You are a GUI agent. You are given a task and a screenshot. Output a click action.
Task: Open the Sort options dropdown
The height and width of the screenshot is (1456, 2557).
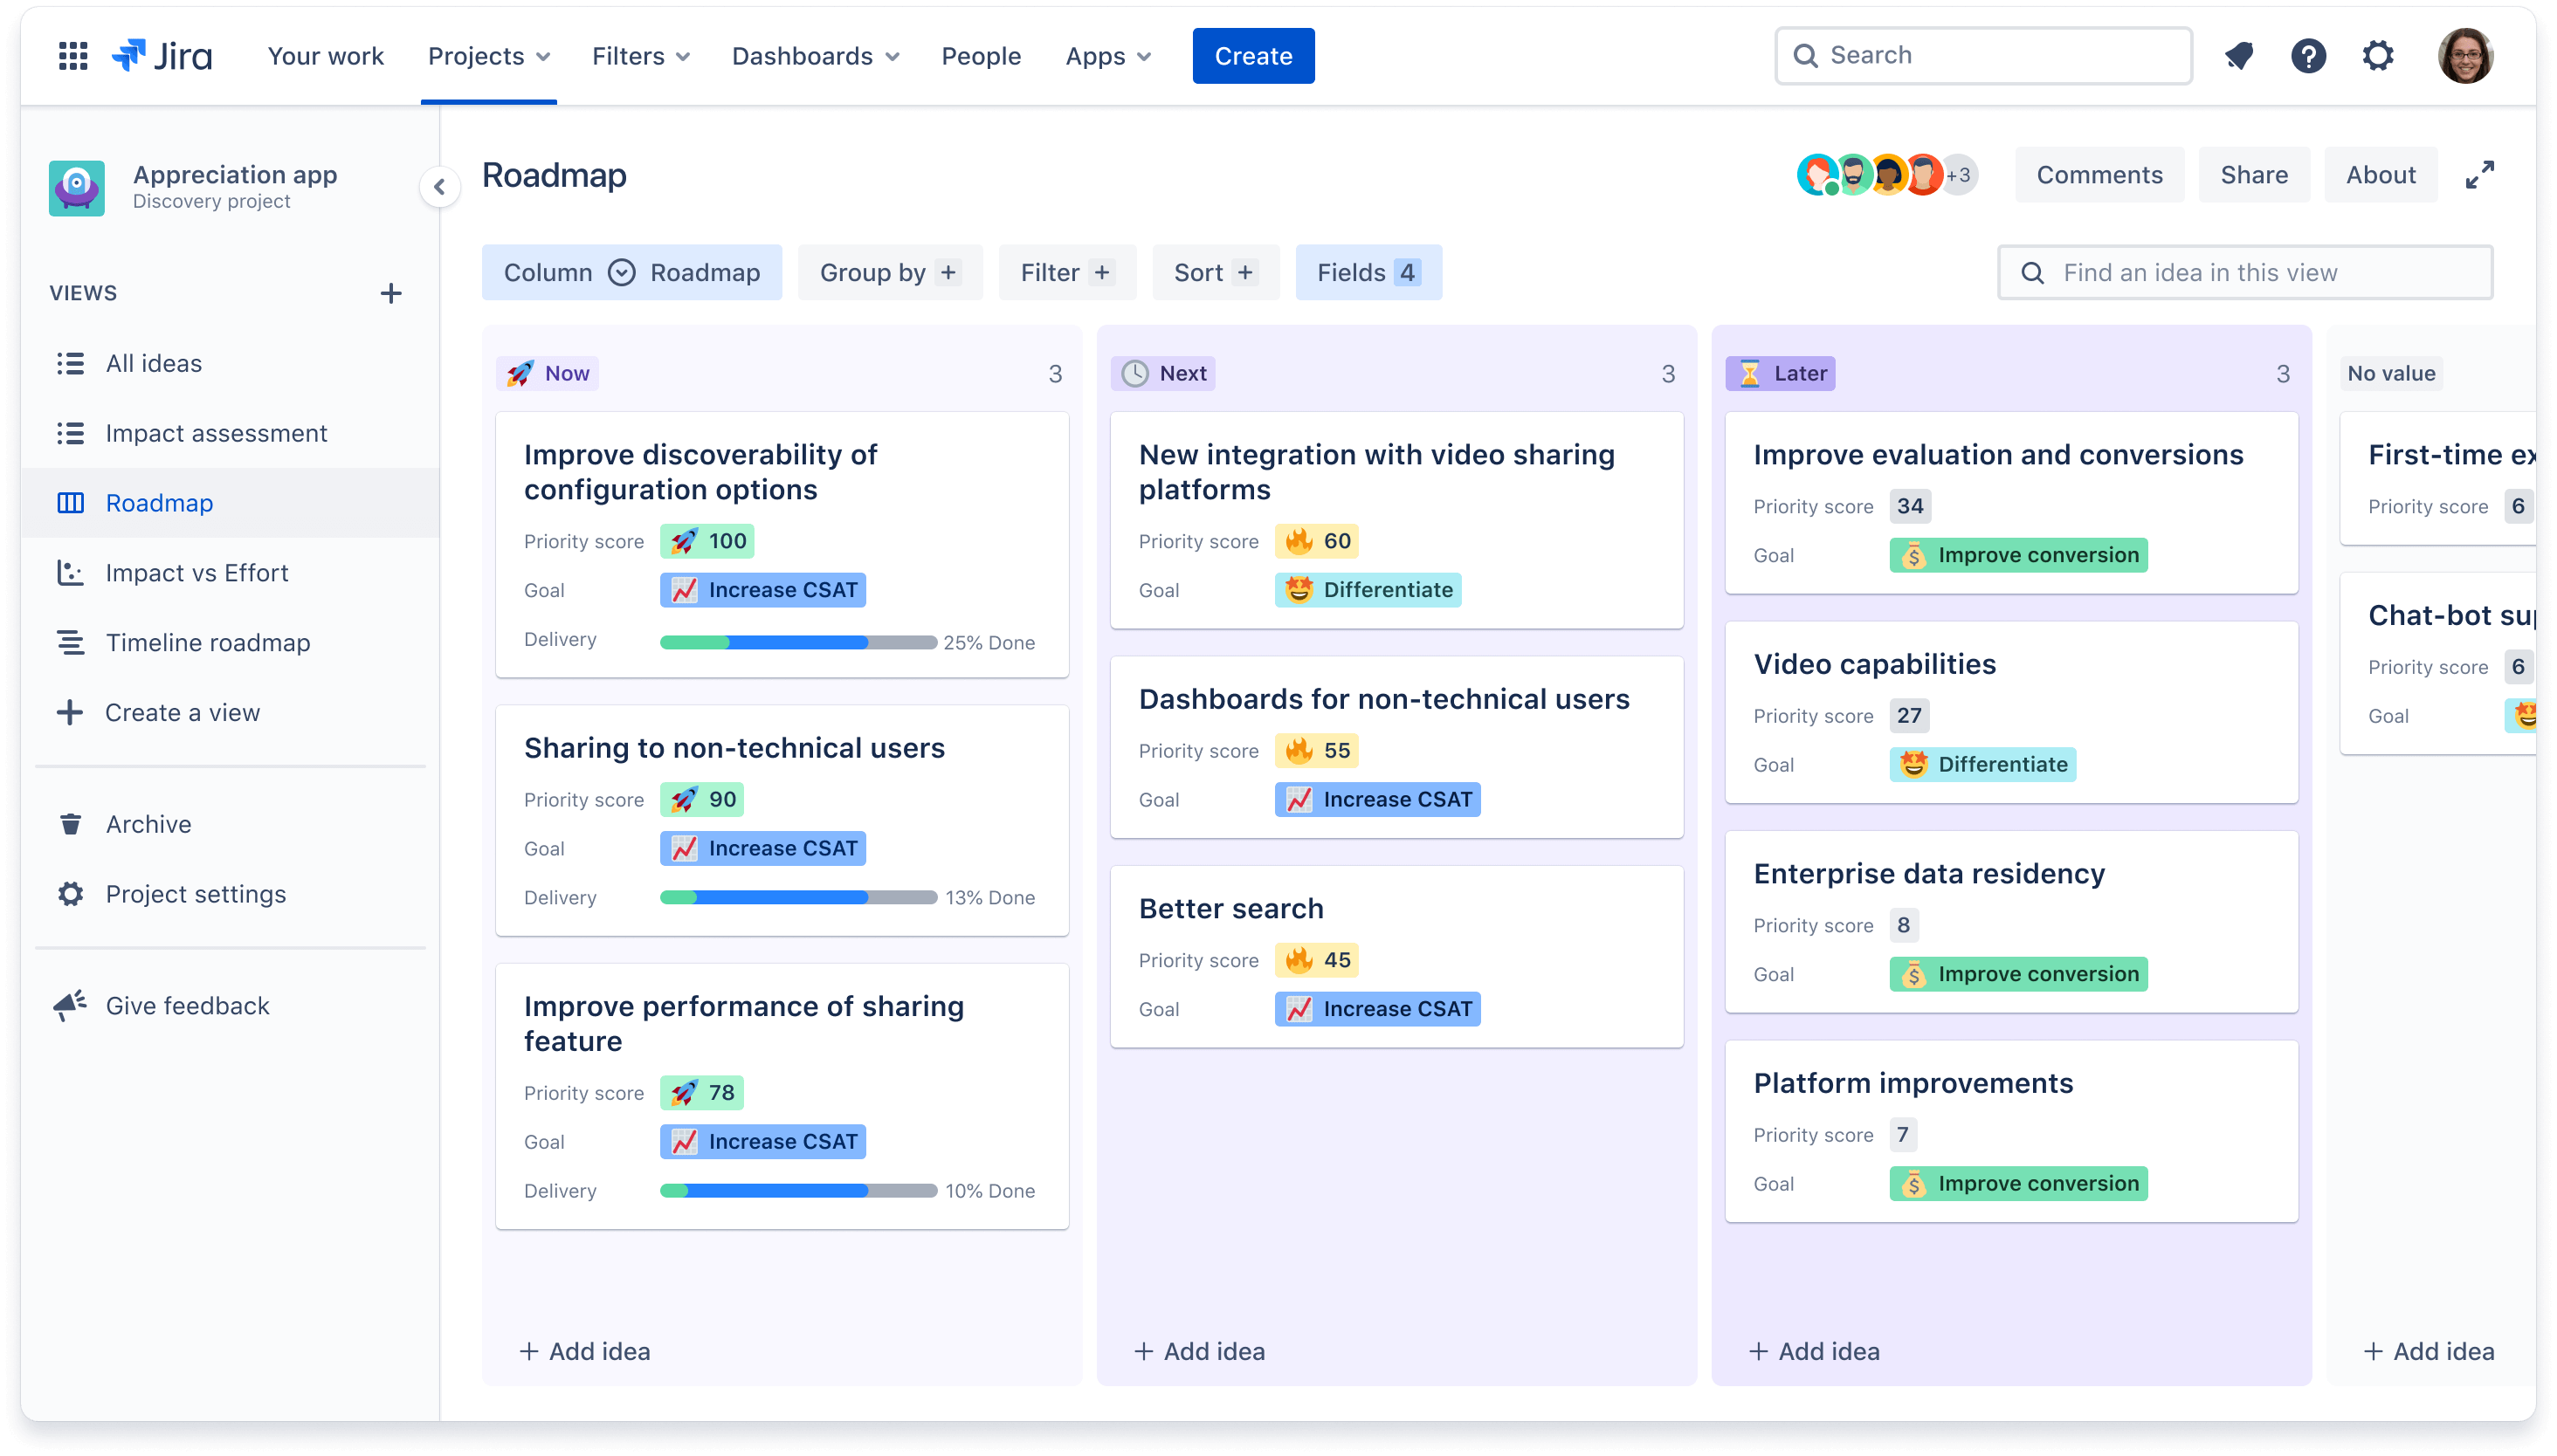pyautogui.click(x=1214, y=272)
